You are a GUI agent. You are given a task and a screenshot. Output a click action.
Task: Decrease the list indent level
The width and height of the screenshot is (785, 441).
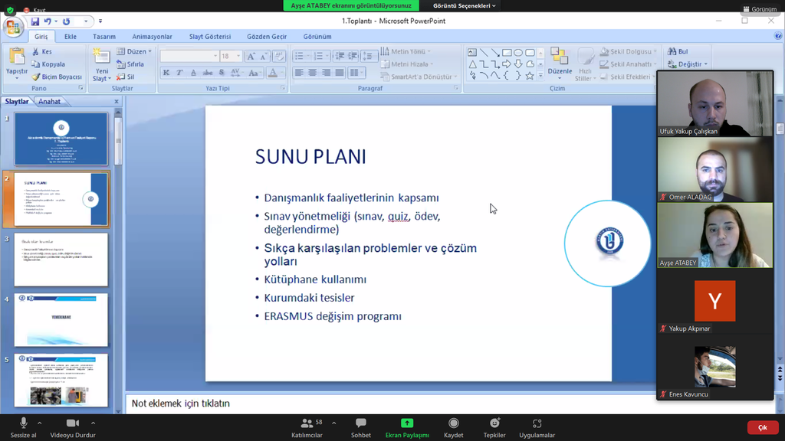pos(340,56)
